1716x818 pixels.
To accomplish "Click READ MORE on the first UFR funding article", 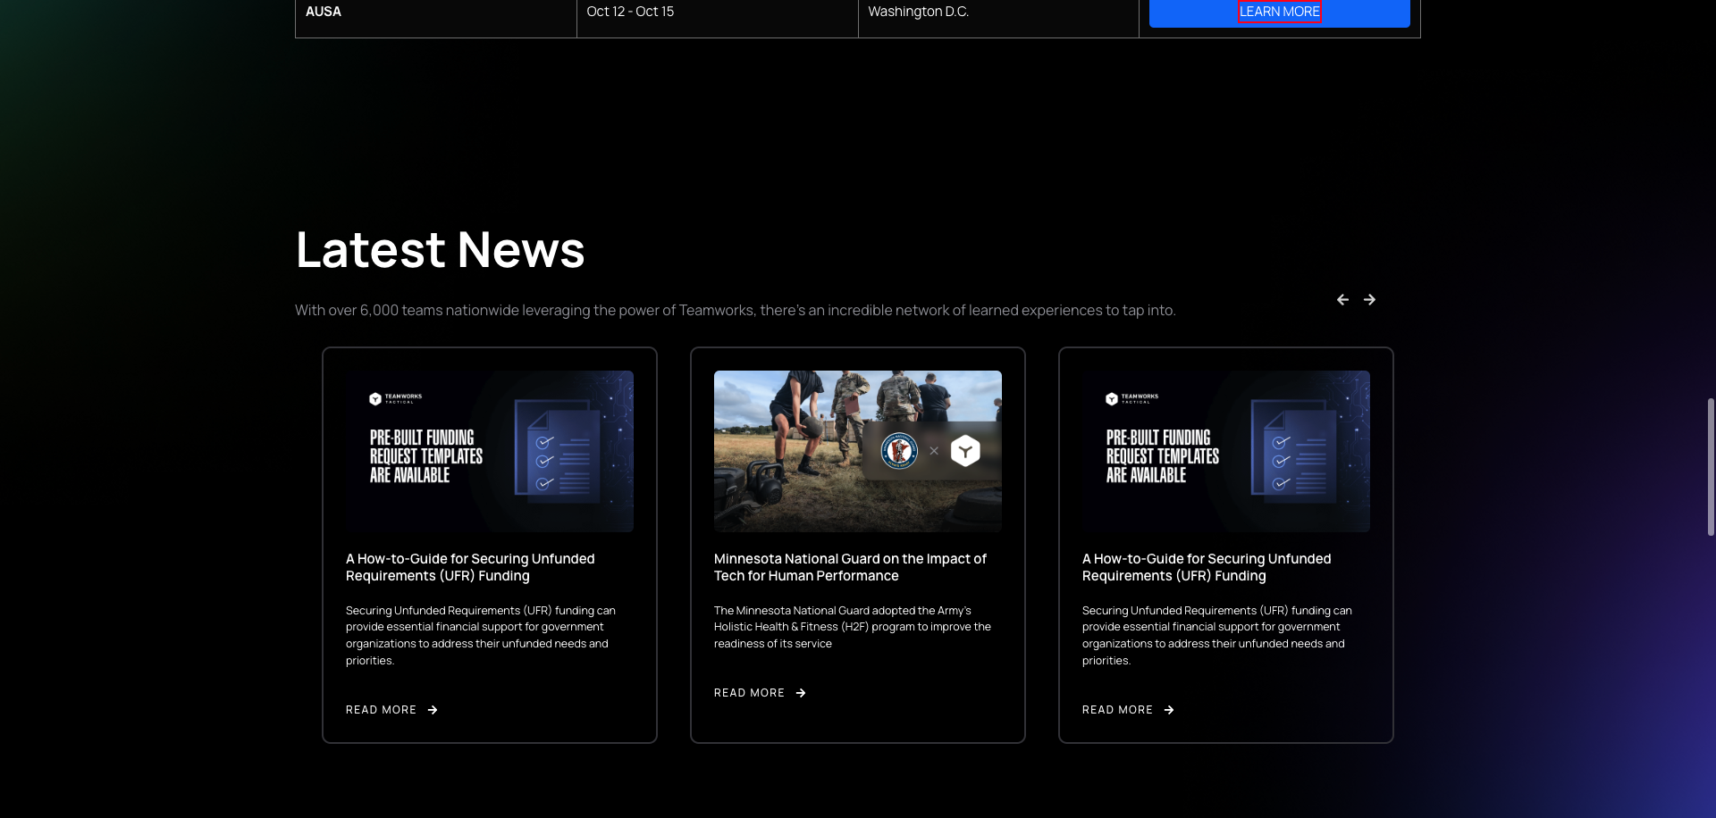I will (382, 709).
